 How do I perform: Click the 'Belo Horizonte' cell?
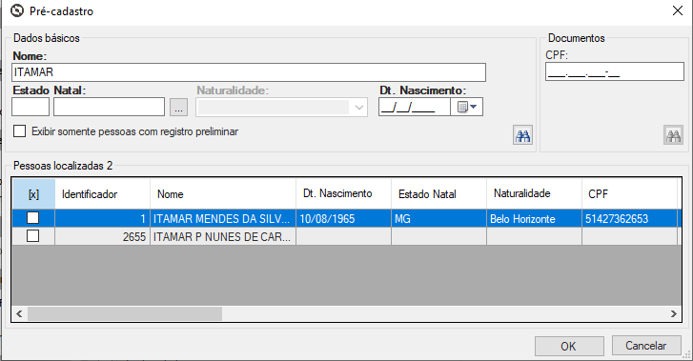(x=534, y=219)
